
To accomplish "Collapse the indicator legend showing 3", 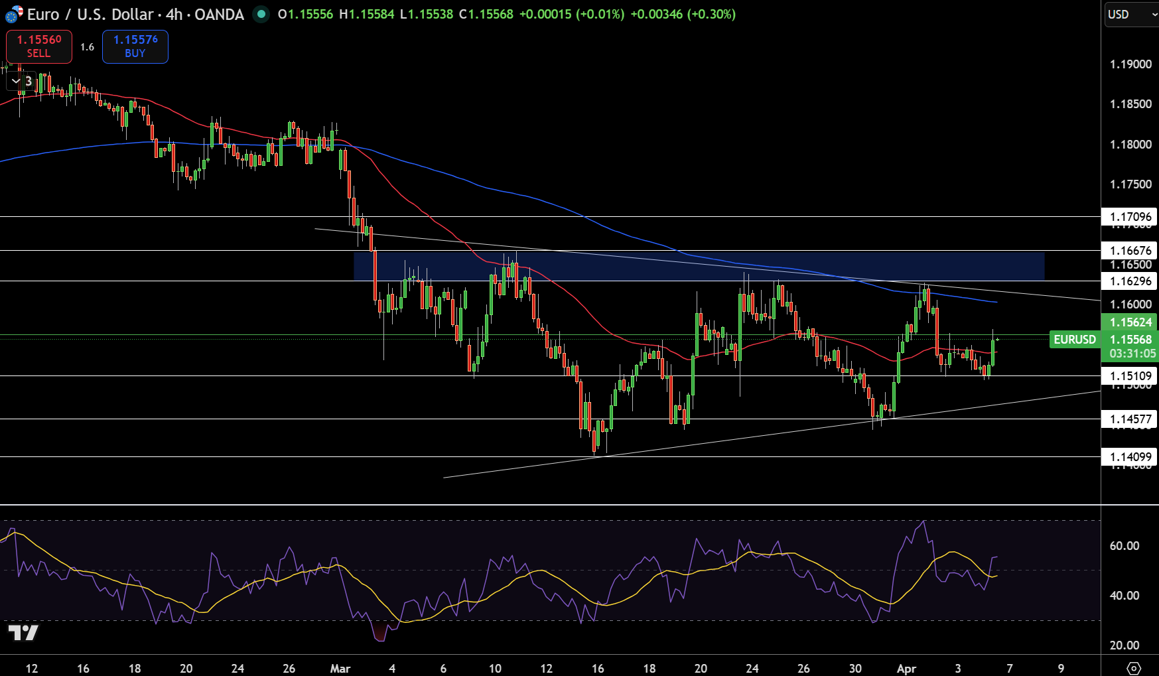I will pyautogui.click(x=22, y=81).
